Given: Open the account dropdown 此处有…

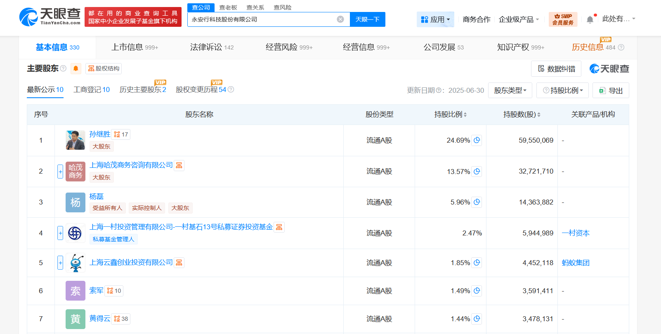Looking at the screenshot, I should (619, 19).
